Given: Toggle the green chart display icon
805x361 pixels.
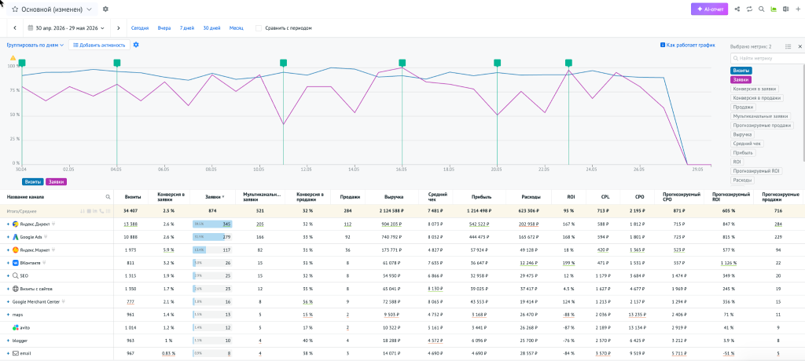Looking at the screenshot, I should [x=774, y=9].
